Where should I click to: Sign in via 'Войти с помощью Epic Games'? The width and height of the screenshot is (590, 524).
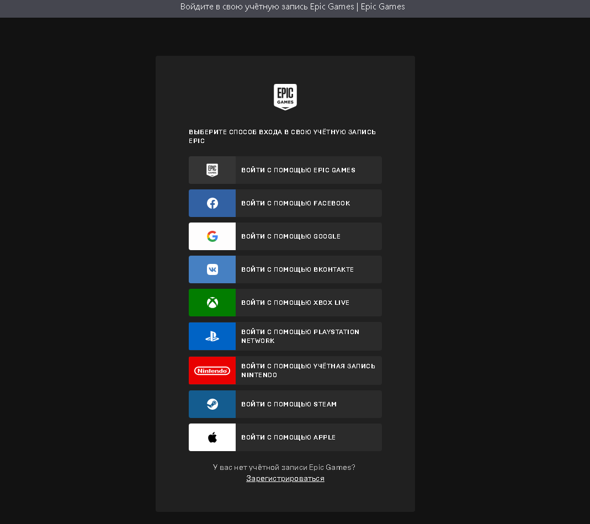[x=285, y=170]
